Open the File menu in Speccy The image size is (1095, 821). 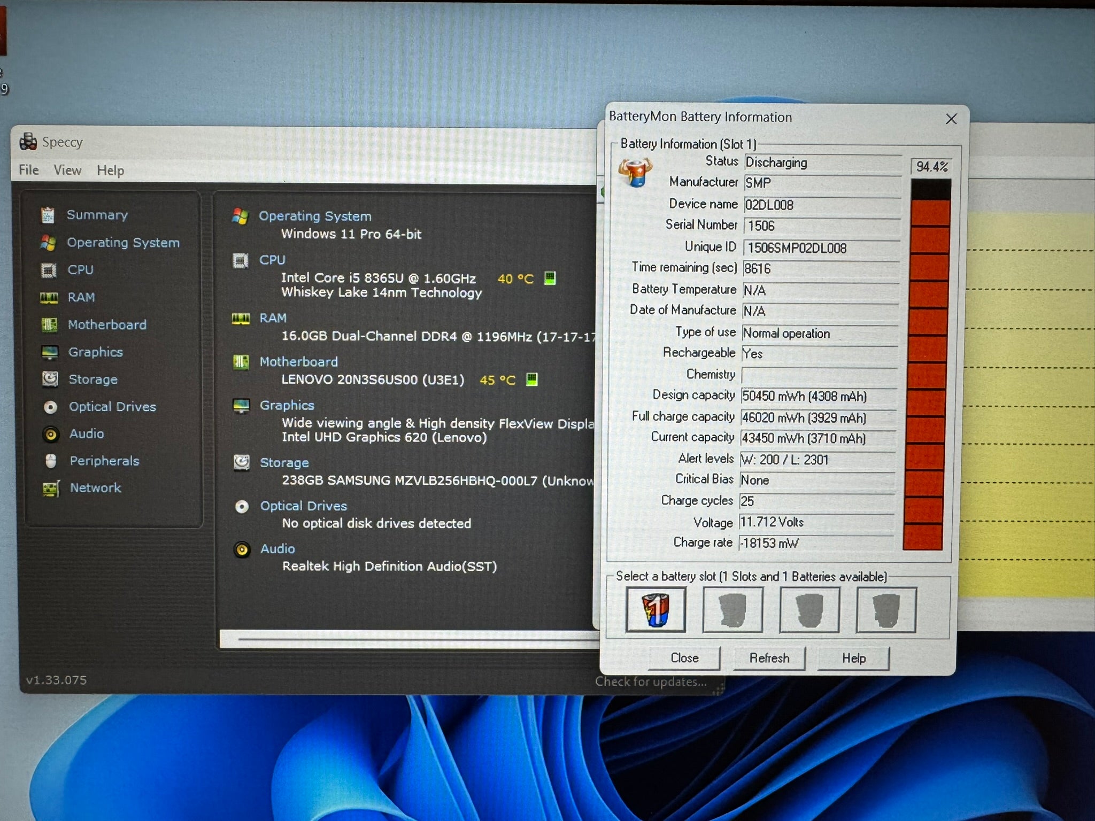tap(29, 170)
